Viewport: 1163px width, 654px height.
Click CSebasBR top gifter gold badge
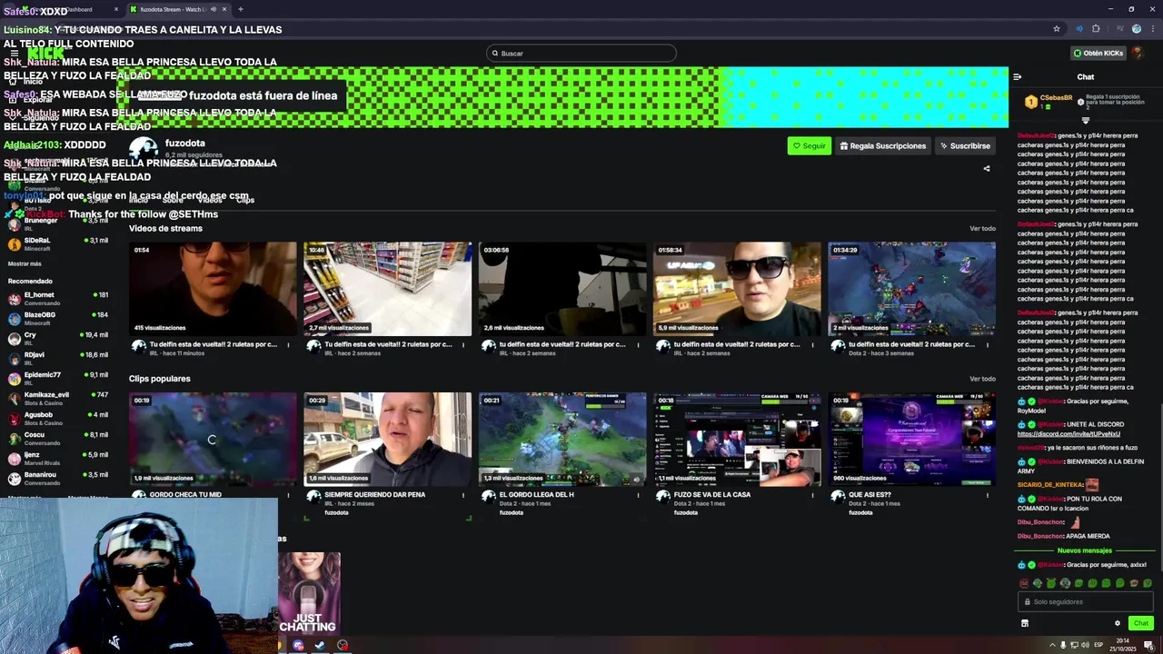point(1031,102)
